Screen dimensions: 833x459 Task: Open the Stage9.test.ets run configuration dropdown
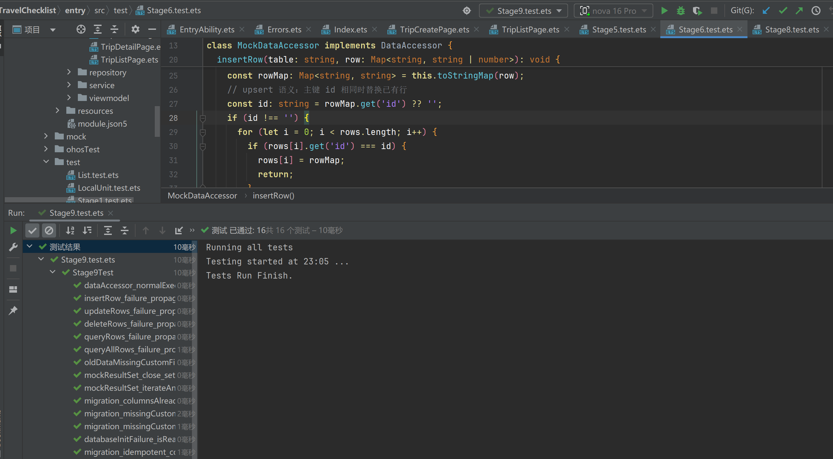[x=523, y=11]
